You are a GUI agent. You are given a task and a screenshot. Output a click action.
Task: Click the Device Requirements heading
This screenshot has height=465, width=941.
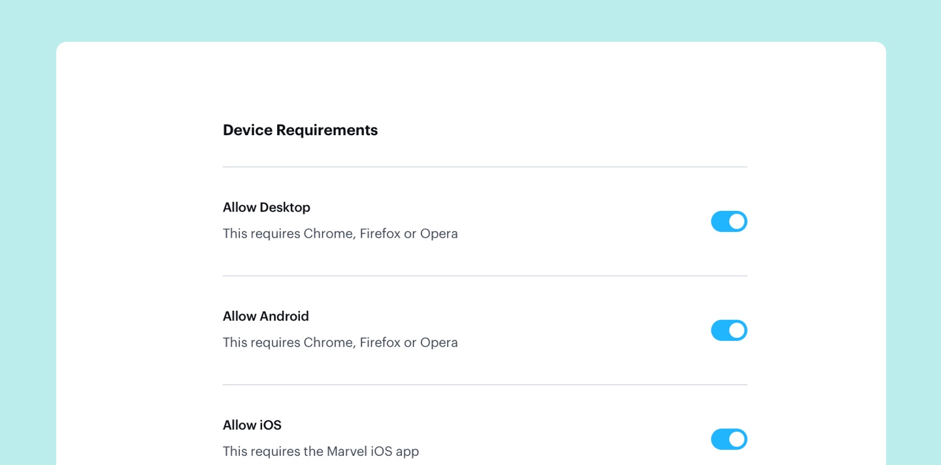point(300,130)
